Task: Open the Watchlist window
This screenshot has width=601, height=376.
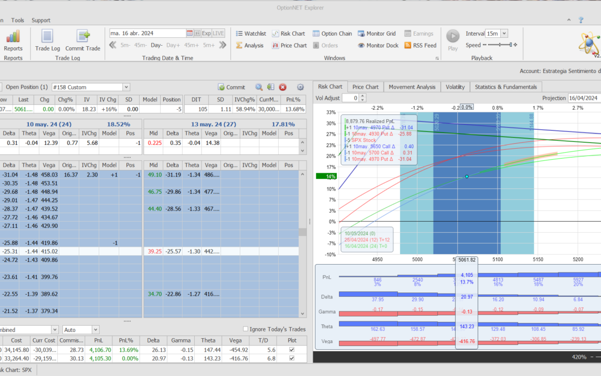Action: click(251, 33)
